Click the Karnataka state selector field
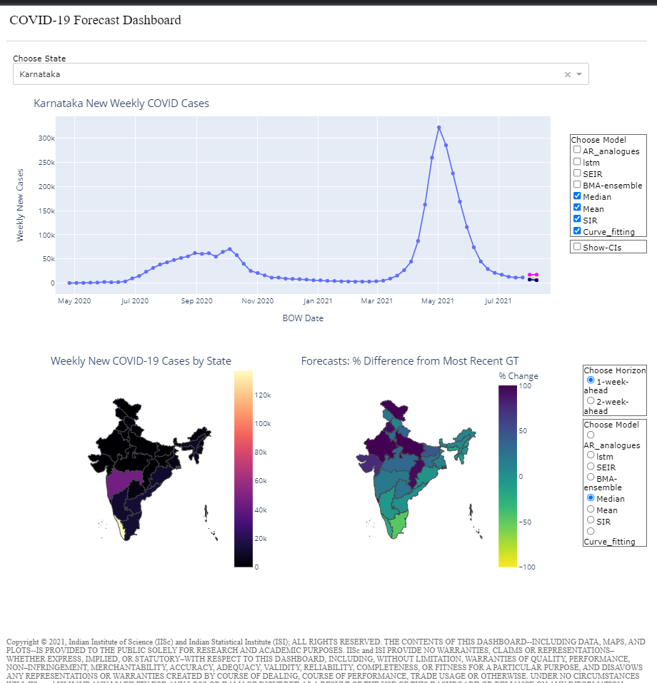The width and height of the screenshot is (657, 683). (286, 74)
